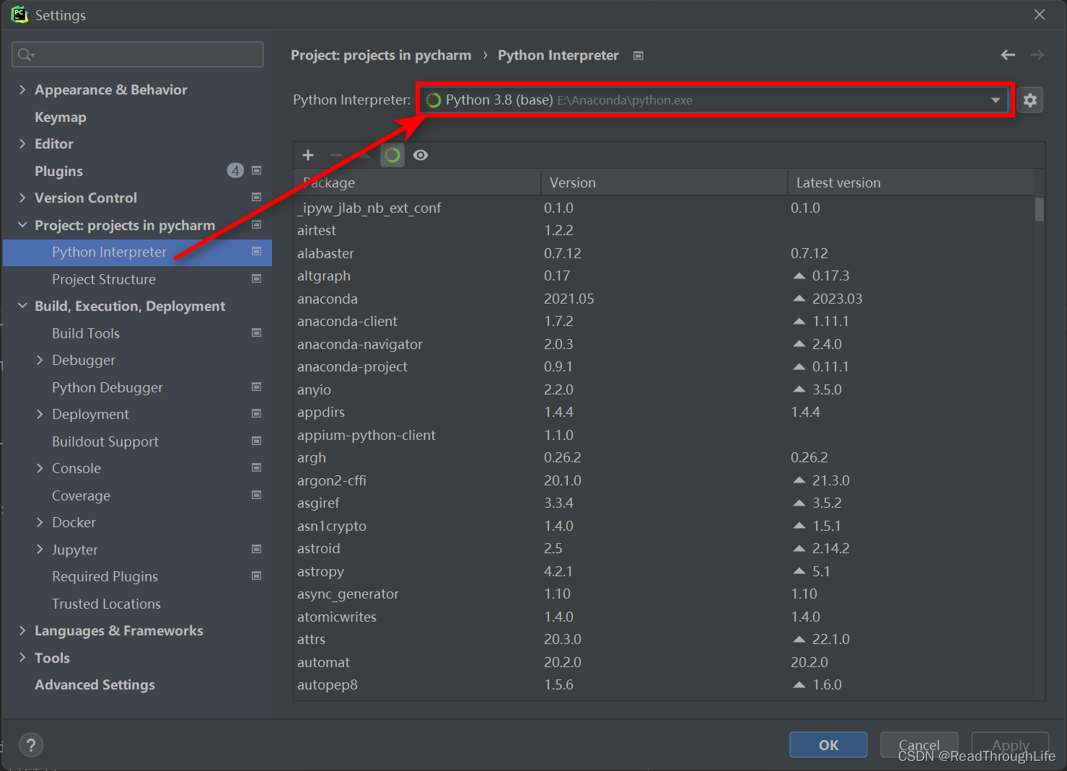This screenshot has height=771, width=1067.
Task: Open Advanced Settings page
Action: [95, 684]
